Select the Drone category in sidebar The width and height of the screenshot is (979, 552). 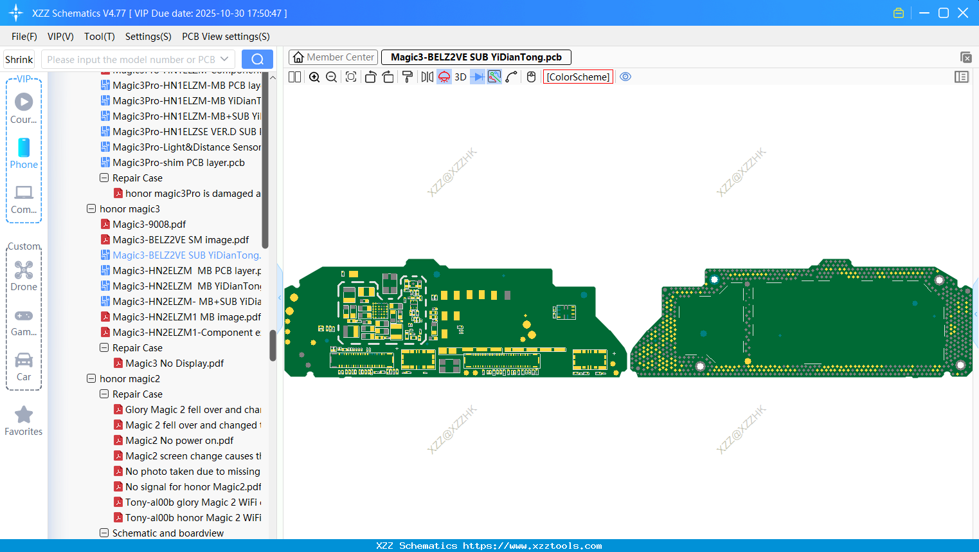[24, 275]
